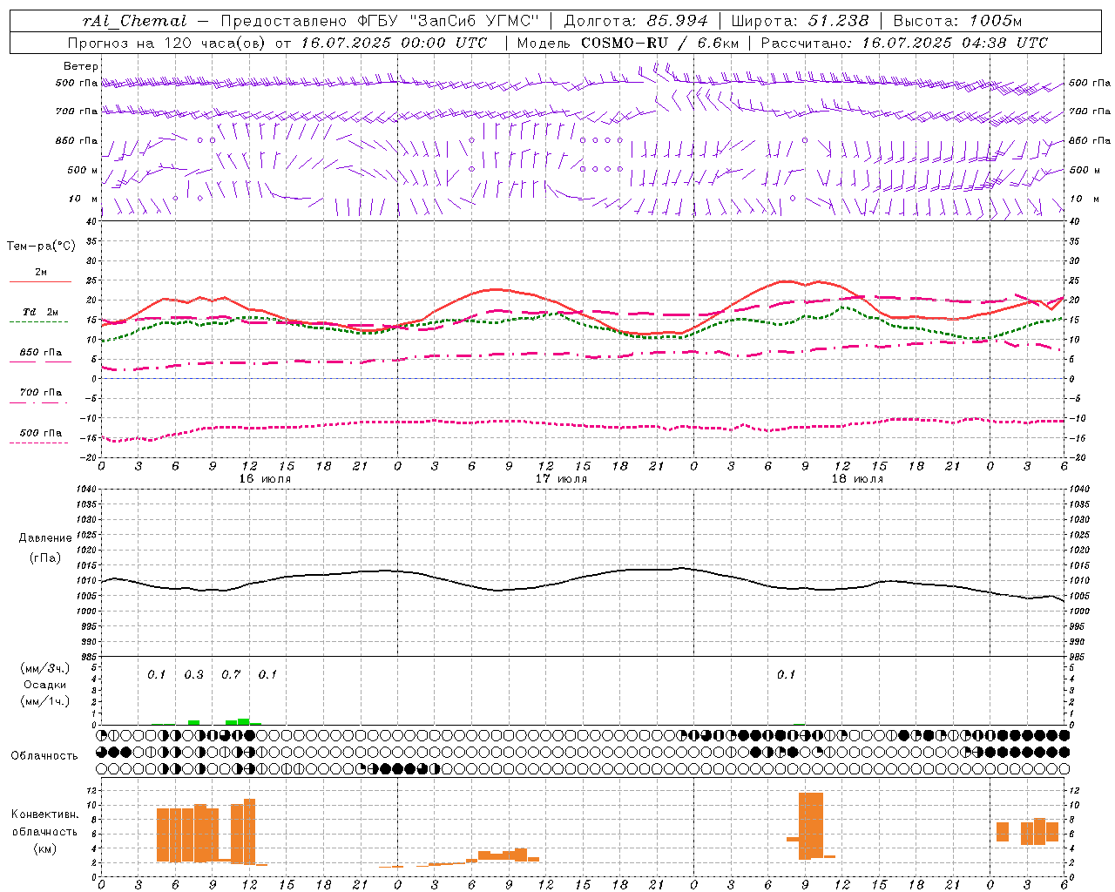Click the 0.1 precipitation value on 18 июля
This screenshot has width=1115, height=892.
point(786,675)
